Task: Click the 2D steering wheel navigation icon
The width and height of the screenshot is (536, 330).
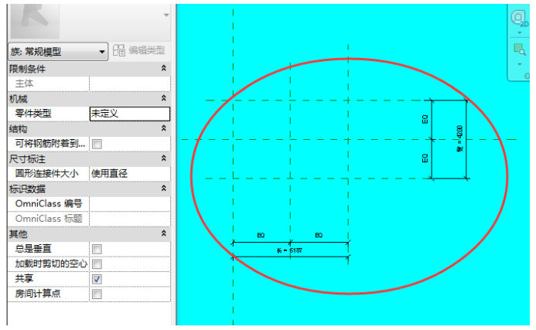Action: (519, 18)
